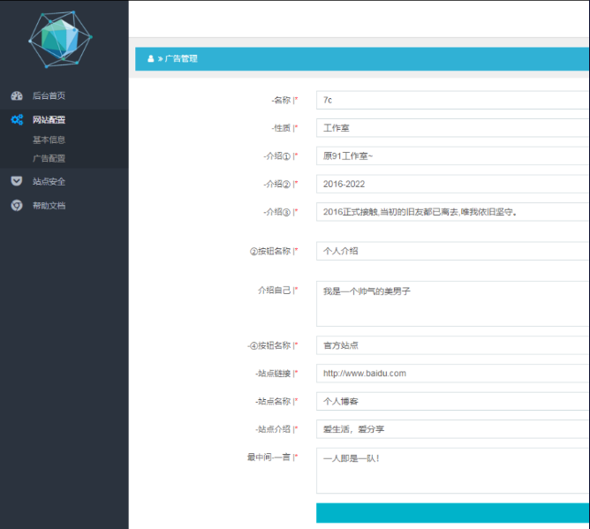The height and width of the screenshot is (529, 590).
Task: Click the 介绍自己 text area
Action: pos(452,304)
